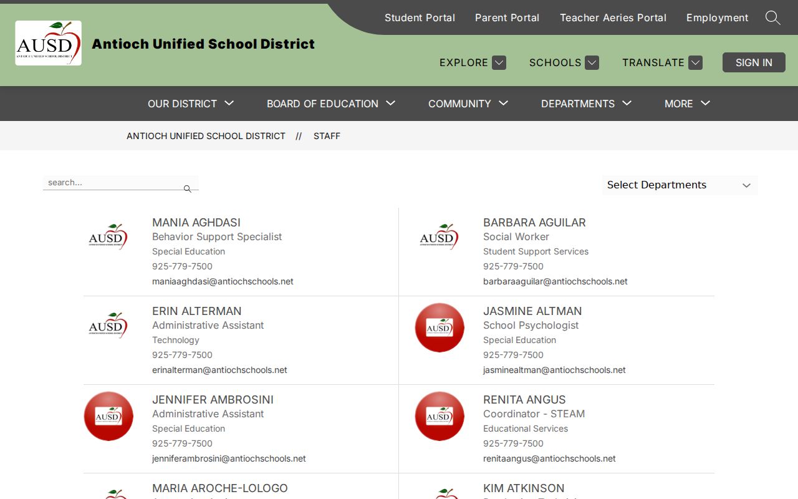The image size is (798, 499).
Task: Email maniaaghdasi@antiochschools.net
Action: (223, 281)
